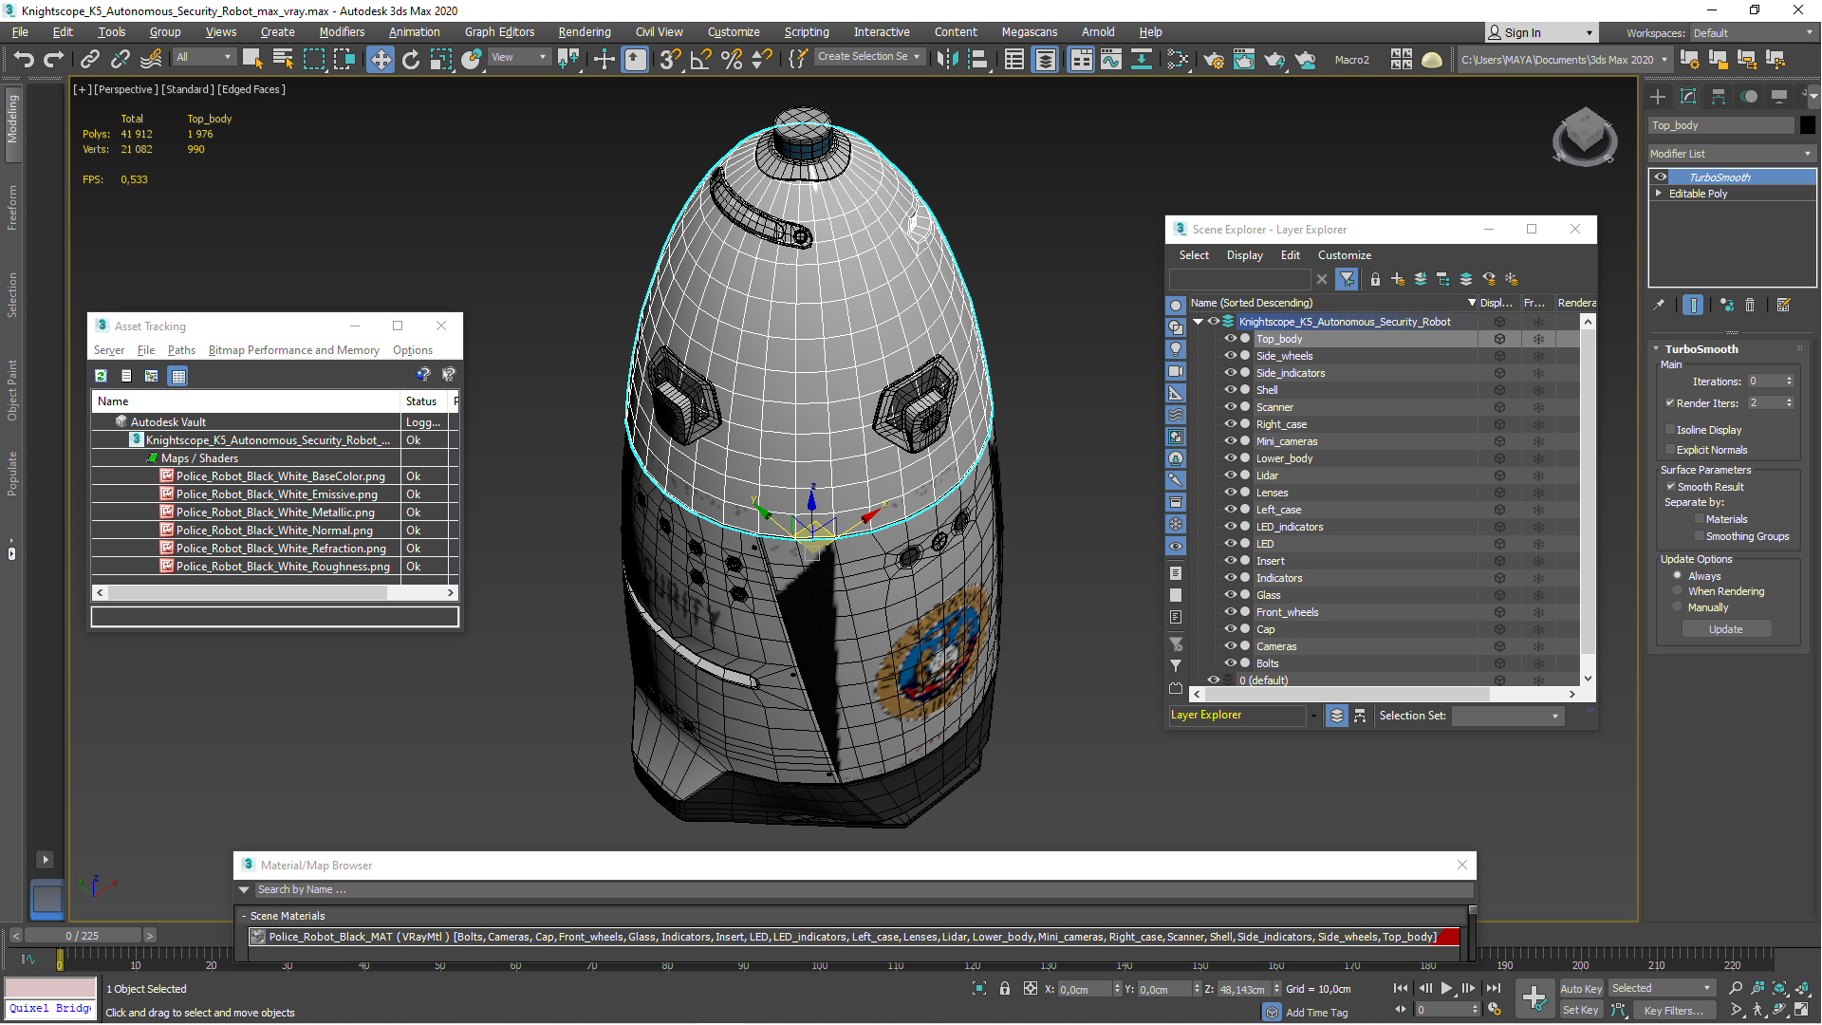Screen dimensions: 1822x1025
Task: Click the Scene Explorer filter funnel icon
Action: click(1347, 279)
